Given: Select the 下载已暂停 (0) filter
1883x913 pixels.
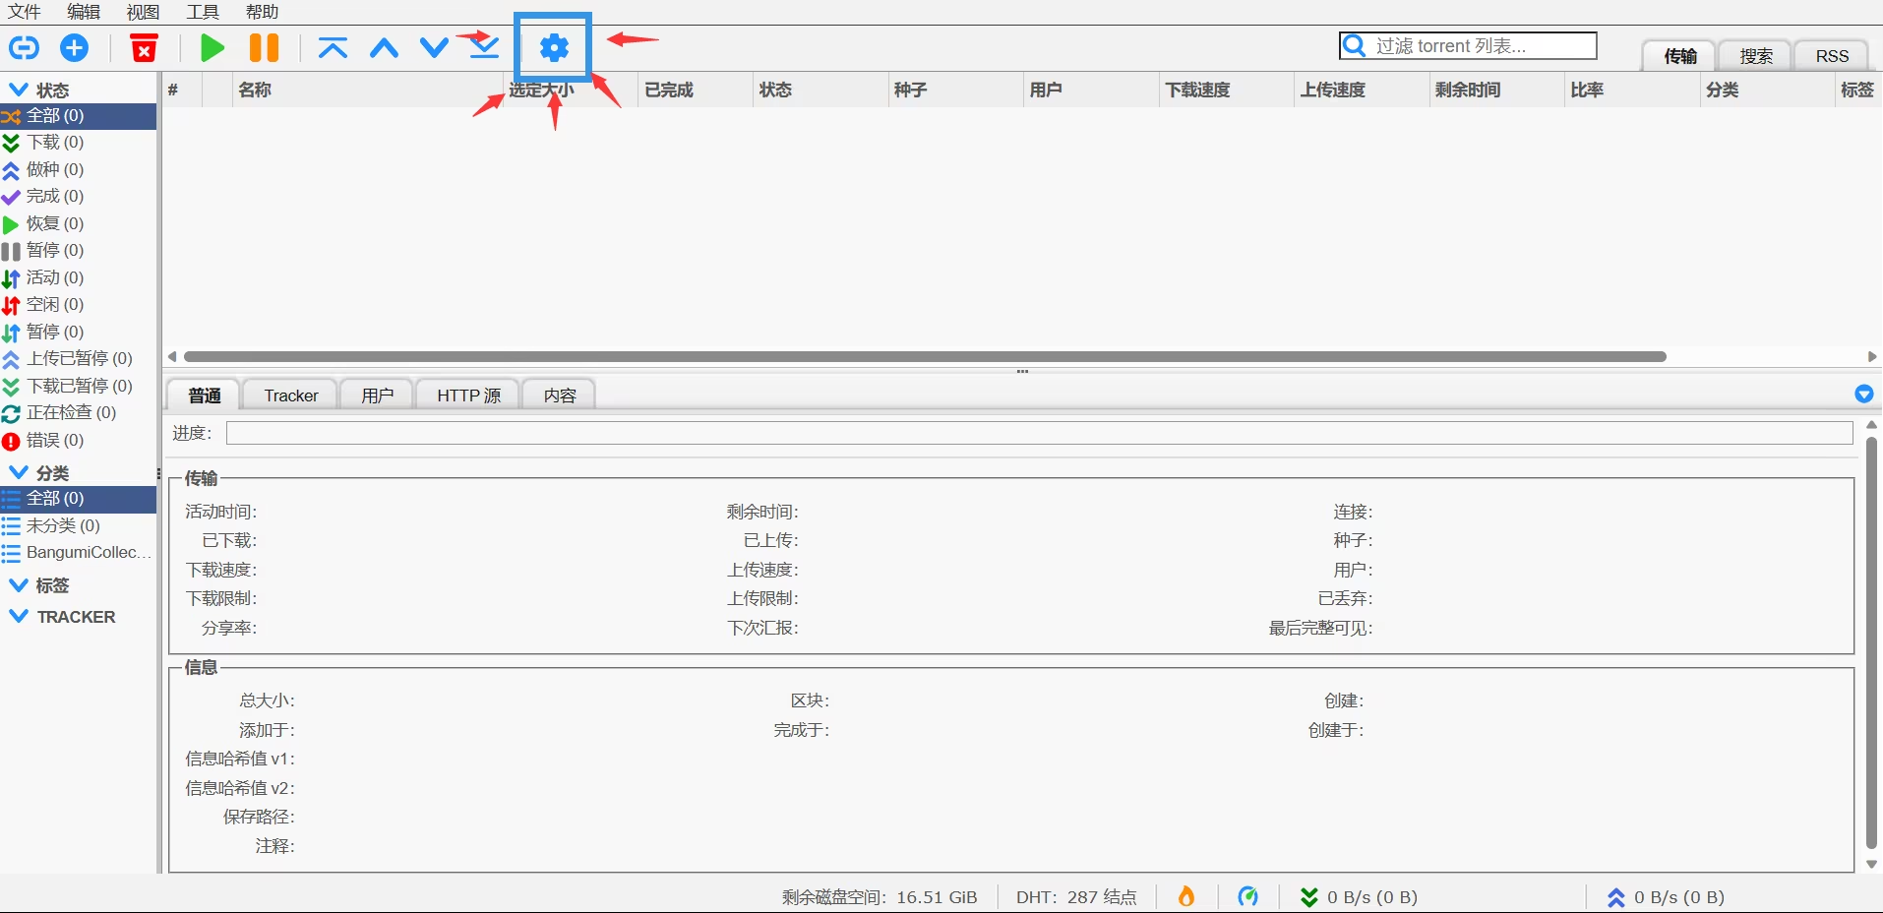Looking at the screenshot, I should tap(78, 386).
